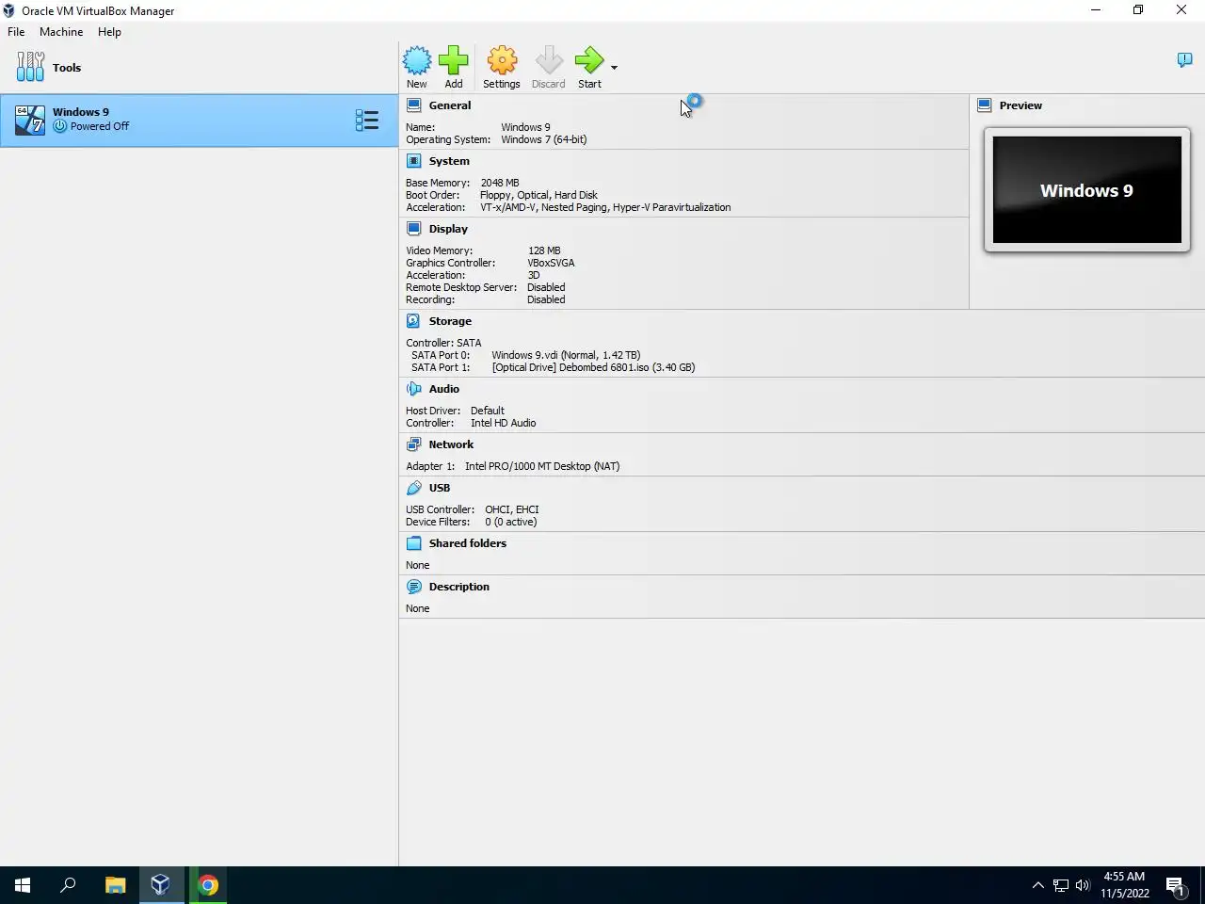Open the Windows 9 machine tools menu

point(367,120)
